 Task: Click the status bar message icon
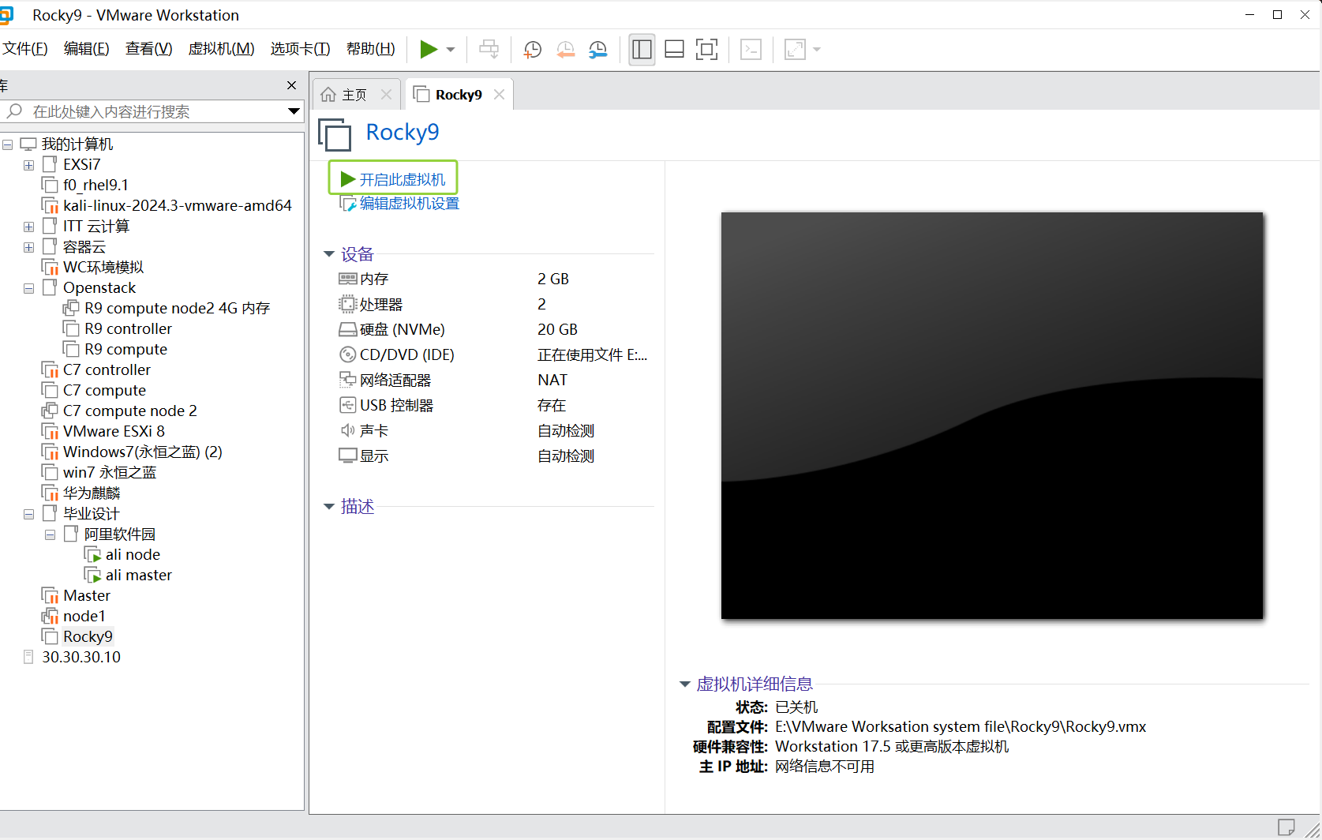(x=1286, y=827)
